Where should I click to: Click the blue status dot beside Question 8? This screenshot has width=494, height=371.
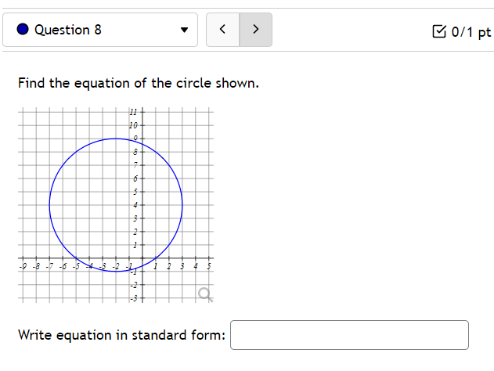coord(23,29)
